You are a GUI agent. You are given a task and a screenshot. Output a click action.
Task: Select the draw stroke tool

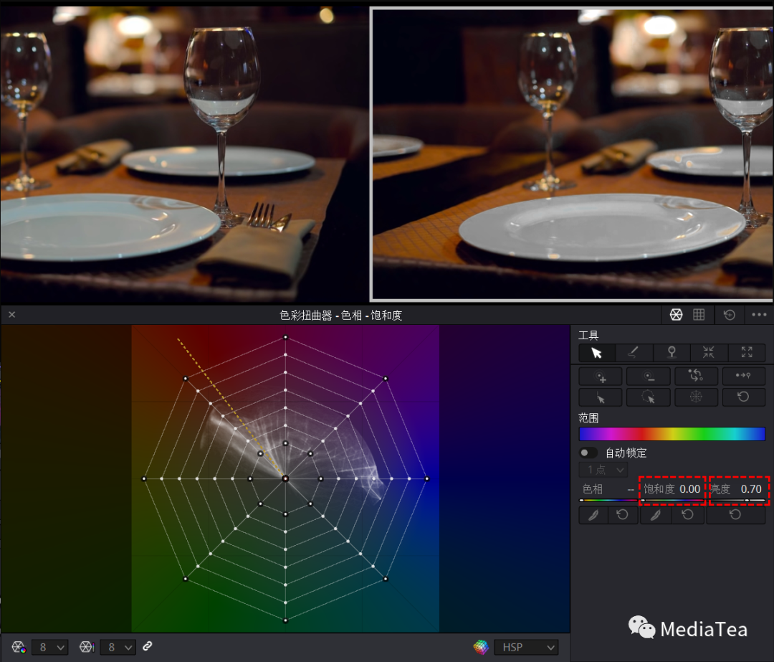click(x=634, y=353)
